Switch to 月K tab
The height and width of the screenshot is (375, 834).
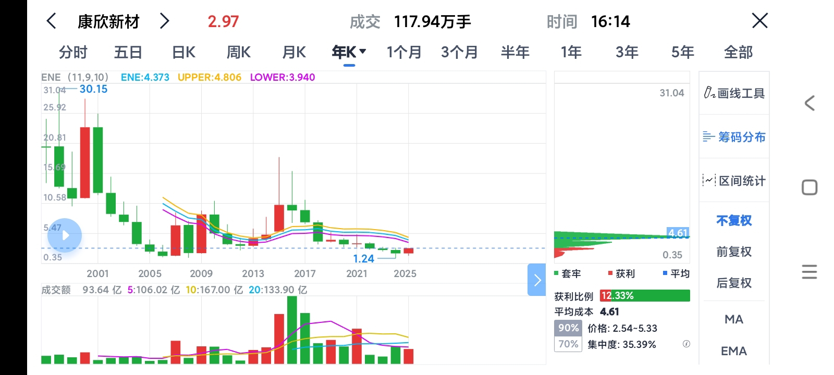(x=294, y=52)
